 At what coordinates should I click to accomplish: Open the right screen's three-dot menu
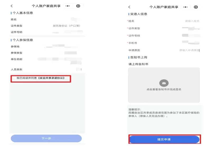(185, 7)
